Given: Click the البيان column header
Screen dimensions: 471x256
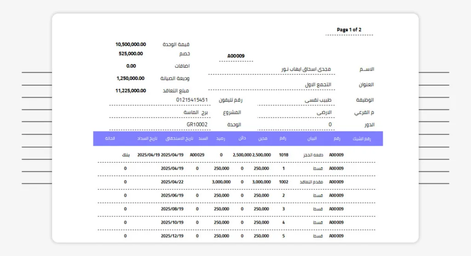Looking at the screenshot, I should tap(312, 139).
